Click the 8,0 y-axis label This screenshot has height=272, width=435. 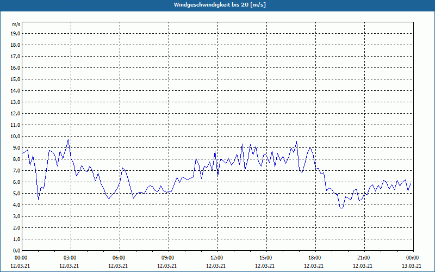pyautogui.click(x=16, y=159)
